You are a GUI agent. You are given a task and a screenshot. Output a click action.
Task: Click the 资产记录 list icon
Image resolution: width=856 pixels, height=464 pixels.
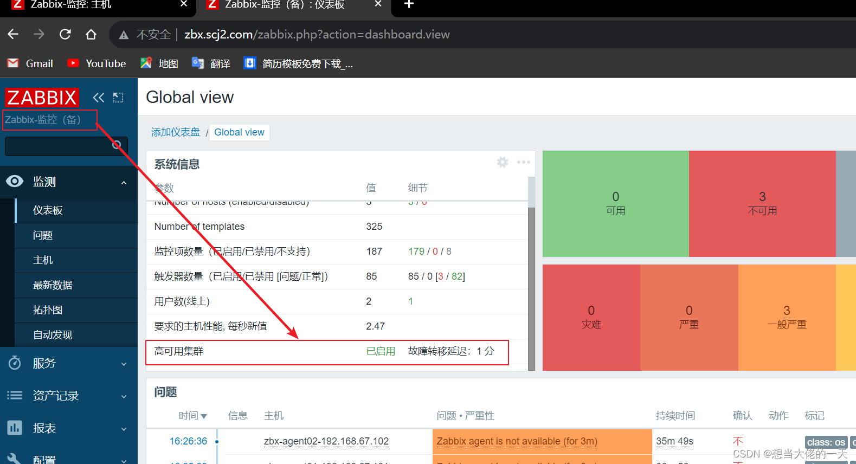pos(15,395)
